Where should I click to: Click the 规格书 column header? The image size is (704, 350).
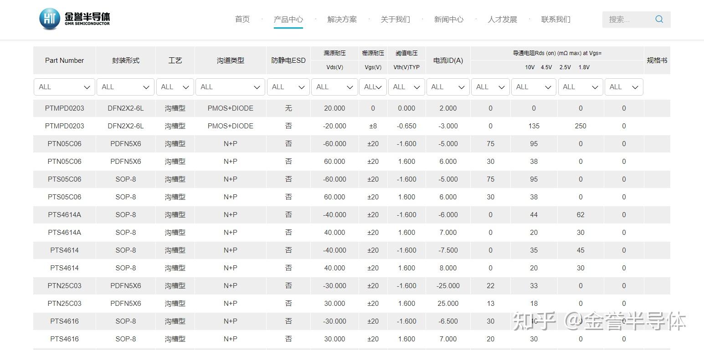pos(657,60)
